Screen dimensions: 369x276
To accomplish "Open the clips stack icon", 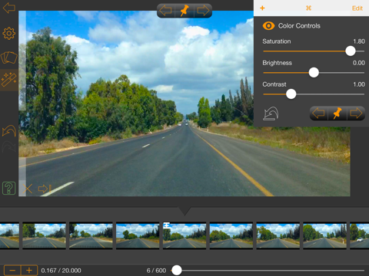I will (9, 58).
